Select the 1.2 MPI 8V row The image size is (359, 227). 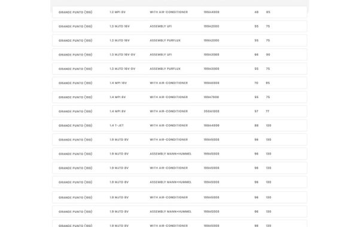pyautogui.click(x=180, y=12)
